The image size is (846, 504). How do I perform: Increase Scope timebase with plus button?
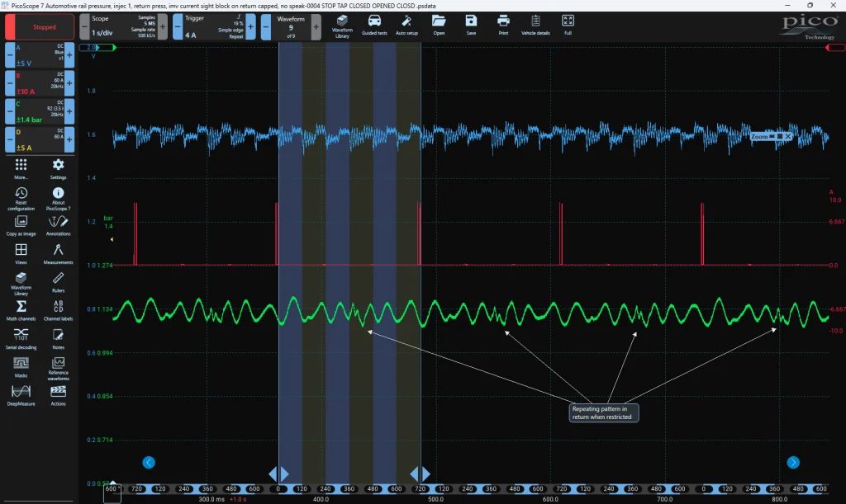pos(163,26)
